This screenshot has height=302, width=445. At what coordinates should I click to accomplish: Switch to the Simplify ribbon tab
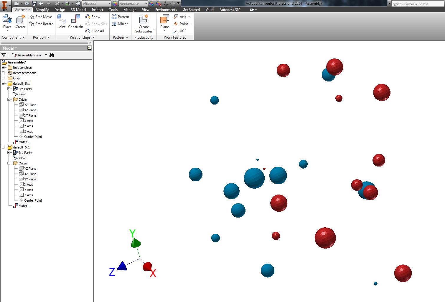(42, 10)
